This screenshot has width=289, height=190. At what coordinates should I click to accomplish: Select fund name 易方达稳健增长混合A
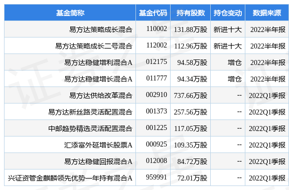point(98,79)
